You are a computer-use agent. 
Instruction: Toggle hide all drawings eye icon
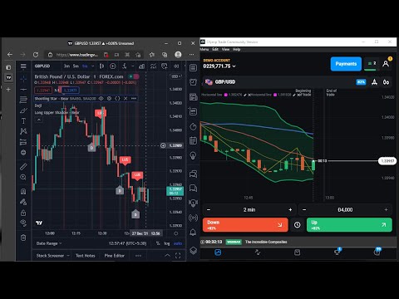[23, 223]
